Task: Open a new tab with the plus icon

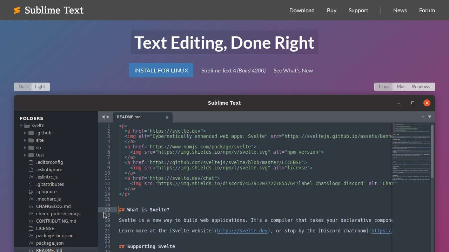Action: (x=423, y=117)
